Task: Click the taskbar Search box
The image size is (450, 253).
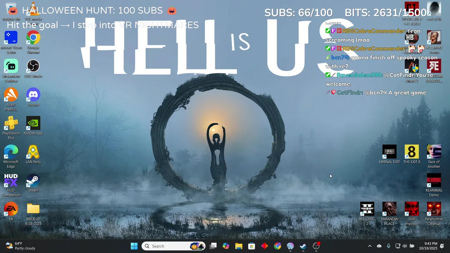Action: [x=174, y=246]
